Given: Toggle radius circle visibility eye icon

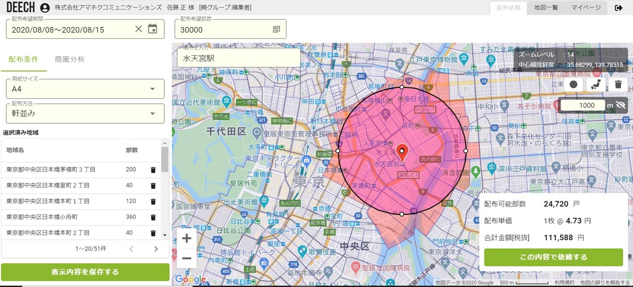Looking at the screenshot, I should (621, 105).
